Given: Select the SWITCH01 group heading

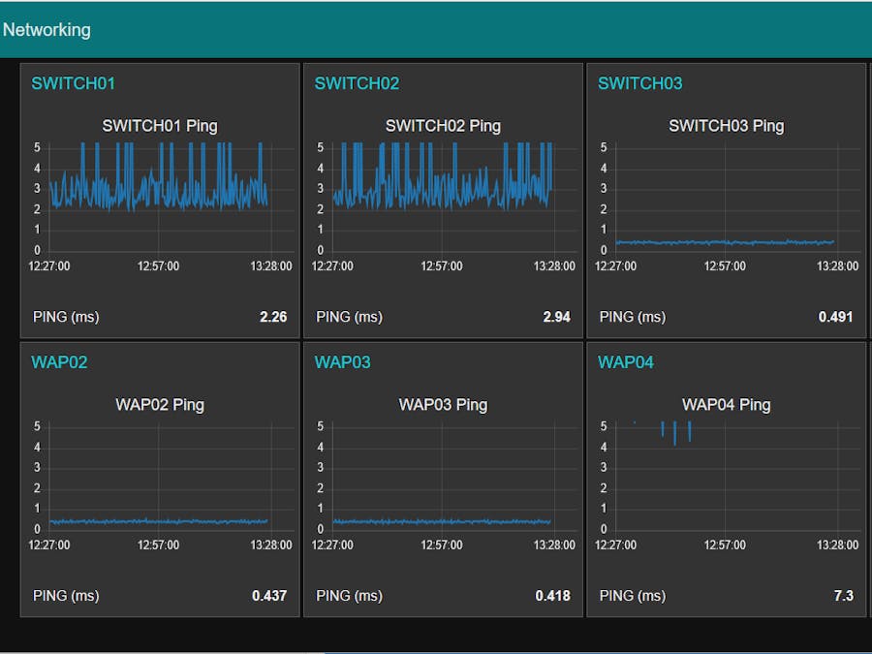Looking at the screenshot, I should (x=73, y=83).
